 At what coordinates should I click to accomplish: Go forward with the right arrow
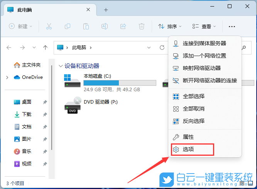tap(22, 48)
